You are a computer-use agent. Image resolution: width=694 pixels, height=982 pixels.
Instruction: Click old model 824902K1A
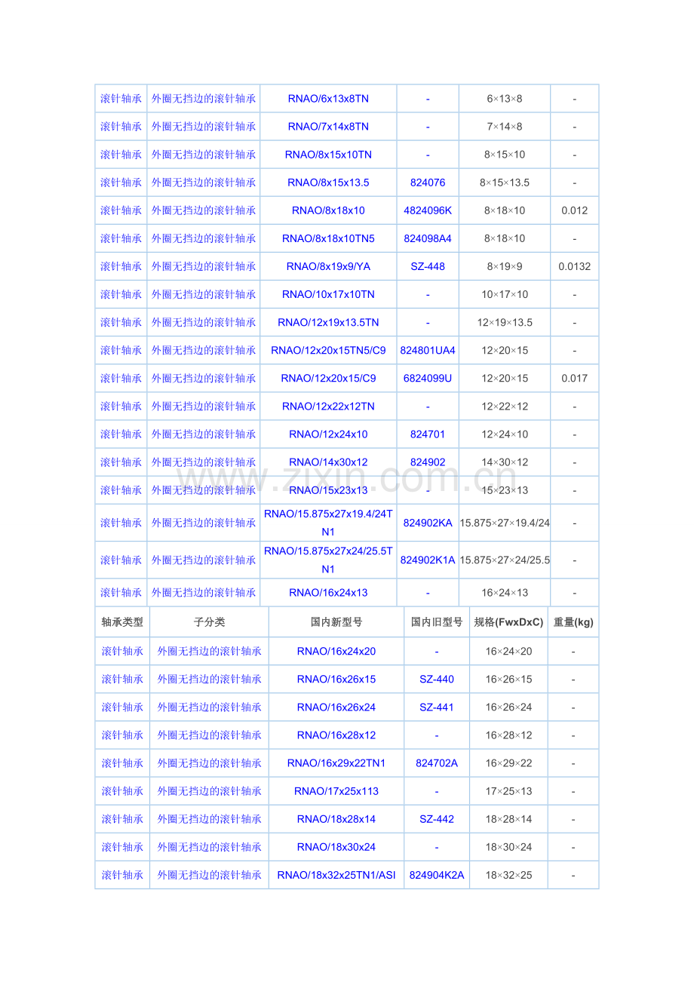click(x=428, y=560)
